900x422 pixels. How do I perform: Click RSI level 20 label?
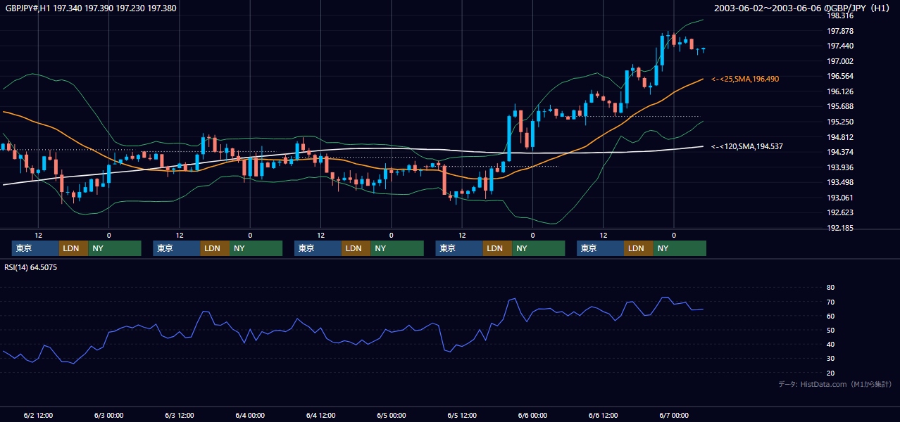[830, 373]
